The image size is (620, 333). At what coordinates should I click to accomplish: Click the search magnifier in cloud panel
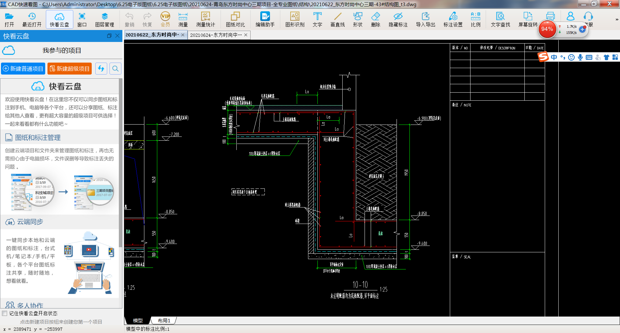tap(115, 69)
